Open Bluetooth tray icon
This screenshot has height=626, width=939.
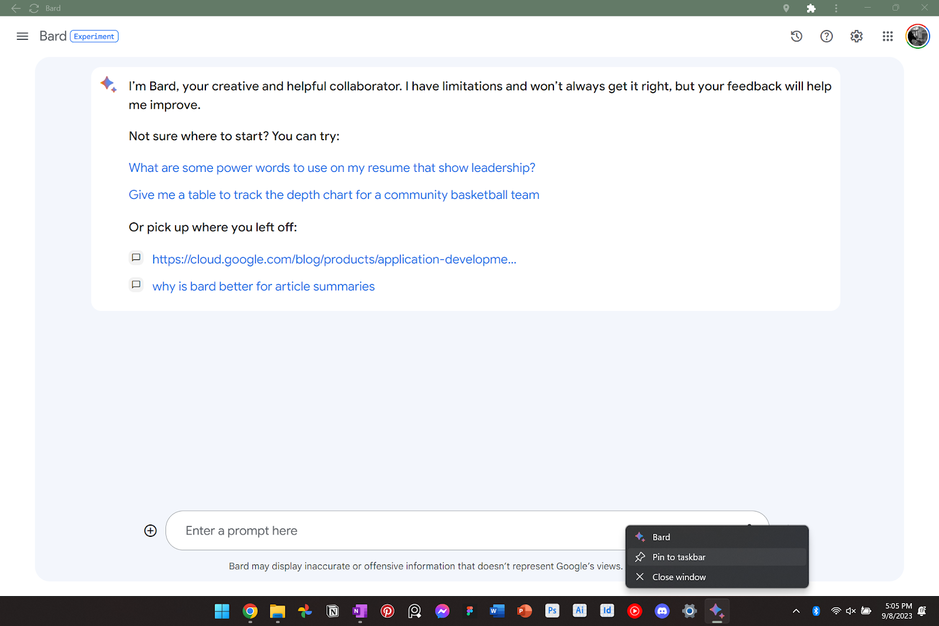(x=816, y=611)
